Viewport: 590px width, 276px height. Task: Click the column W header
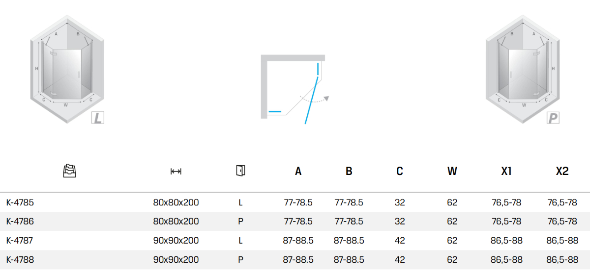coord(452,171)
